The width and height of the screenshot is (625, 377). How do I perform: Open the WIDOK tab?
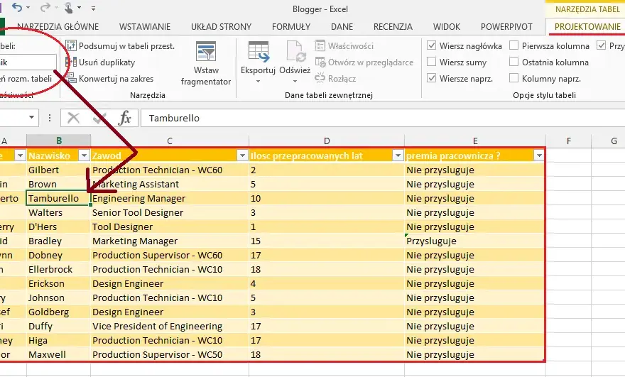tap(447, 27)
